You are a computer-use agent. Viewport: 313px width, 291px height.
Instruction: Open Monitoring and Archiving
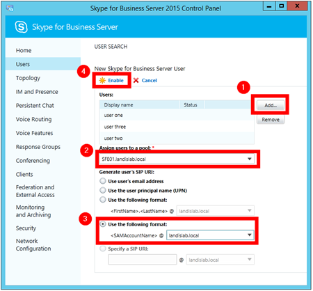tap(33, 211)
